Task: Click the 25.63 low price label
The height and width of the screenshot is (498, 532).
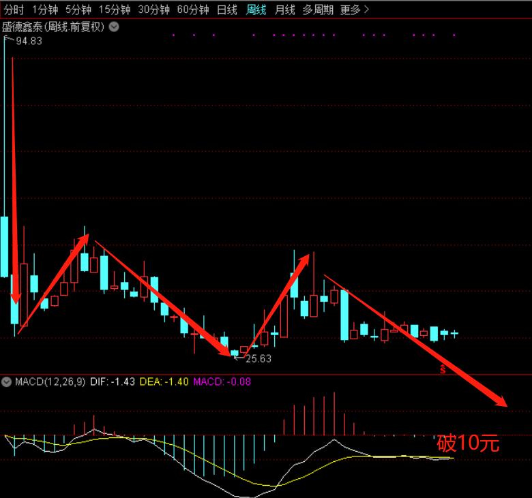Action: [x=258, y=358]
